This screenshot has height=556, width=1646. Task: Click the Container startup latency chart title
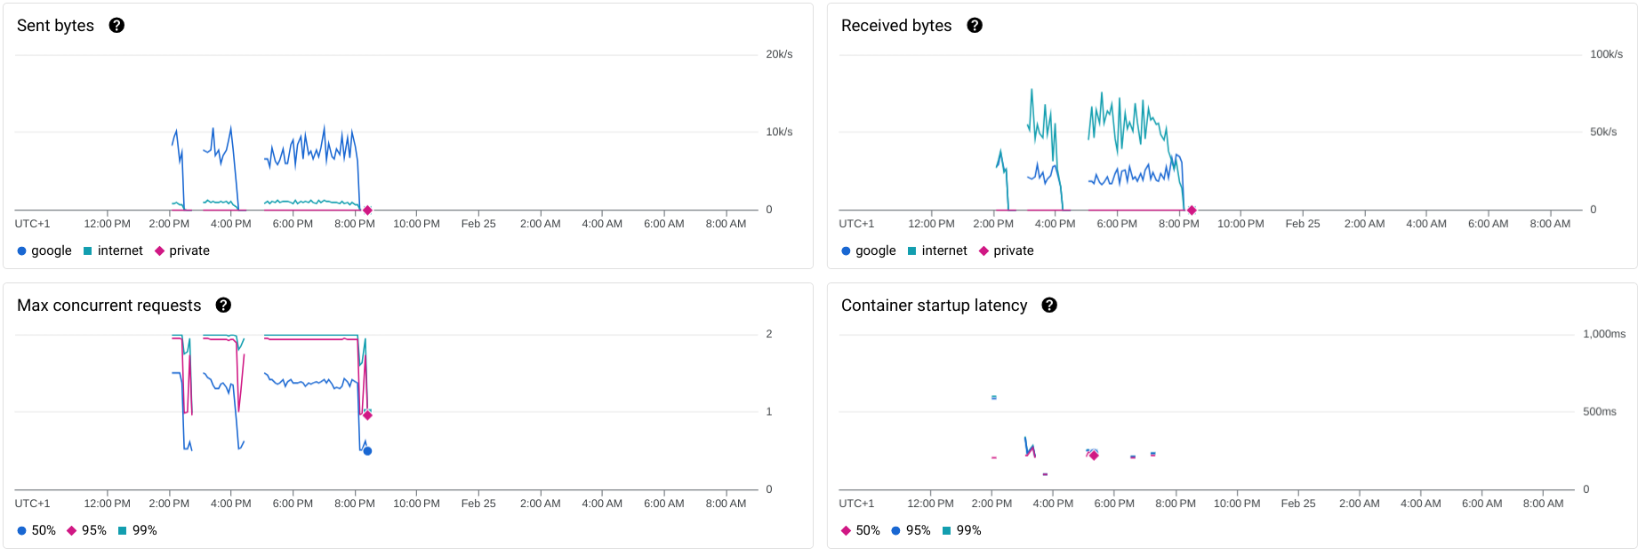pos(934,306)
